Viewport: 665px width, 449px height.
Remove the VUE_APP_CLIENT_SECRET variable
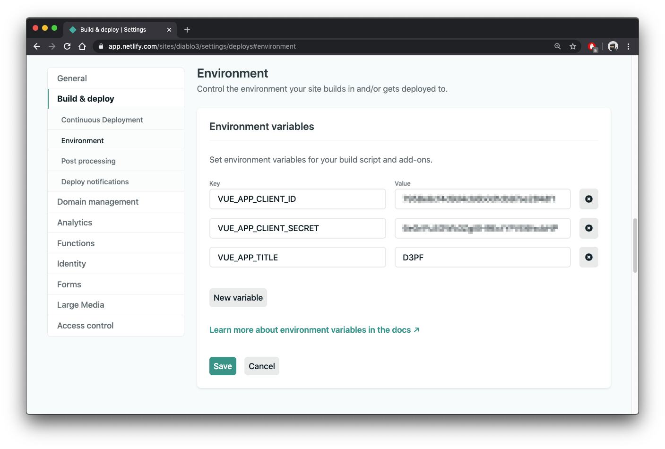point(588,228)
